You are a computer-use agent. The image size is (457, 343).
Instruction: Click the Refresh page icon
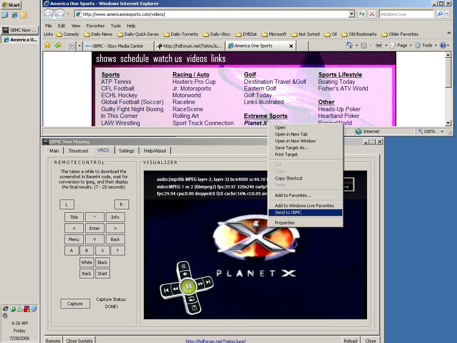[x=361, y=14]
